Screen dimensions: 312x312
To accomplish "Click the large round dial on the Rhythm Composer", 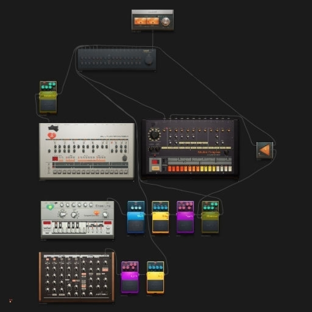I will (x=154, y=135).
